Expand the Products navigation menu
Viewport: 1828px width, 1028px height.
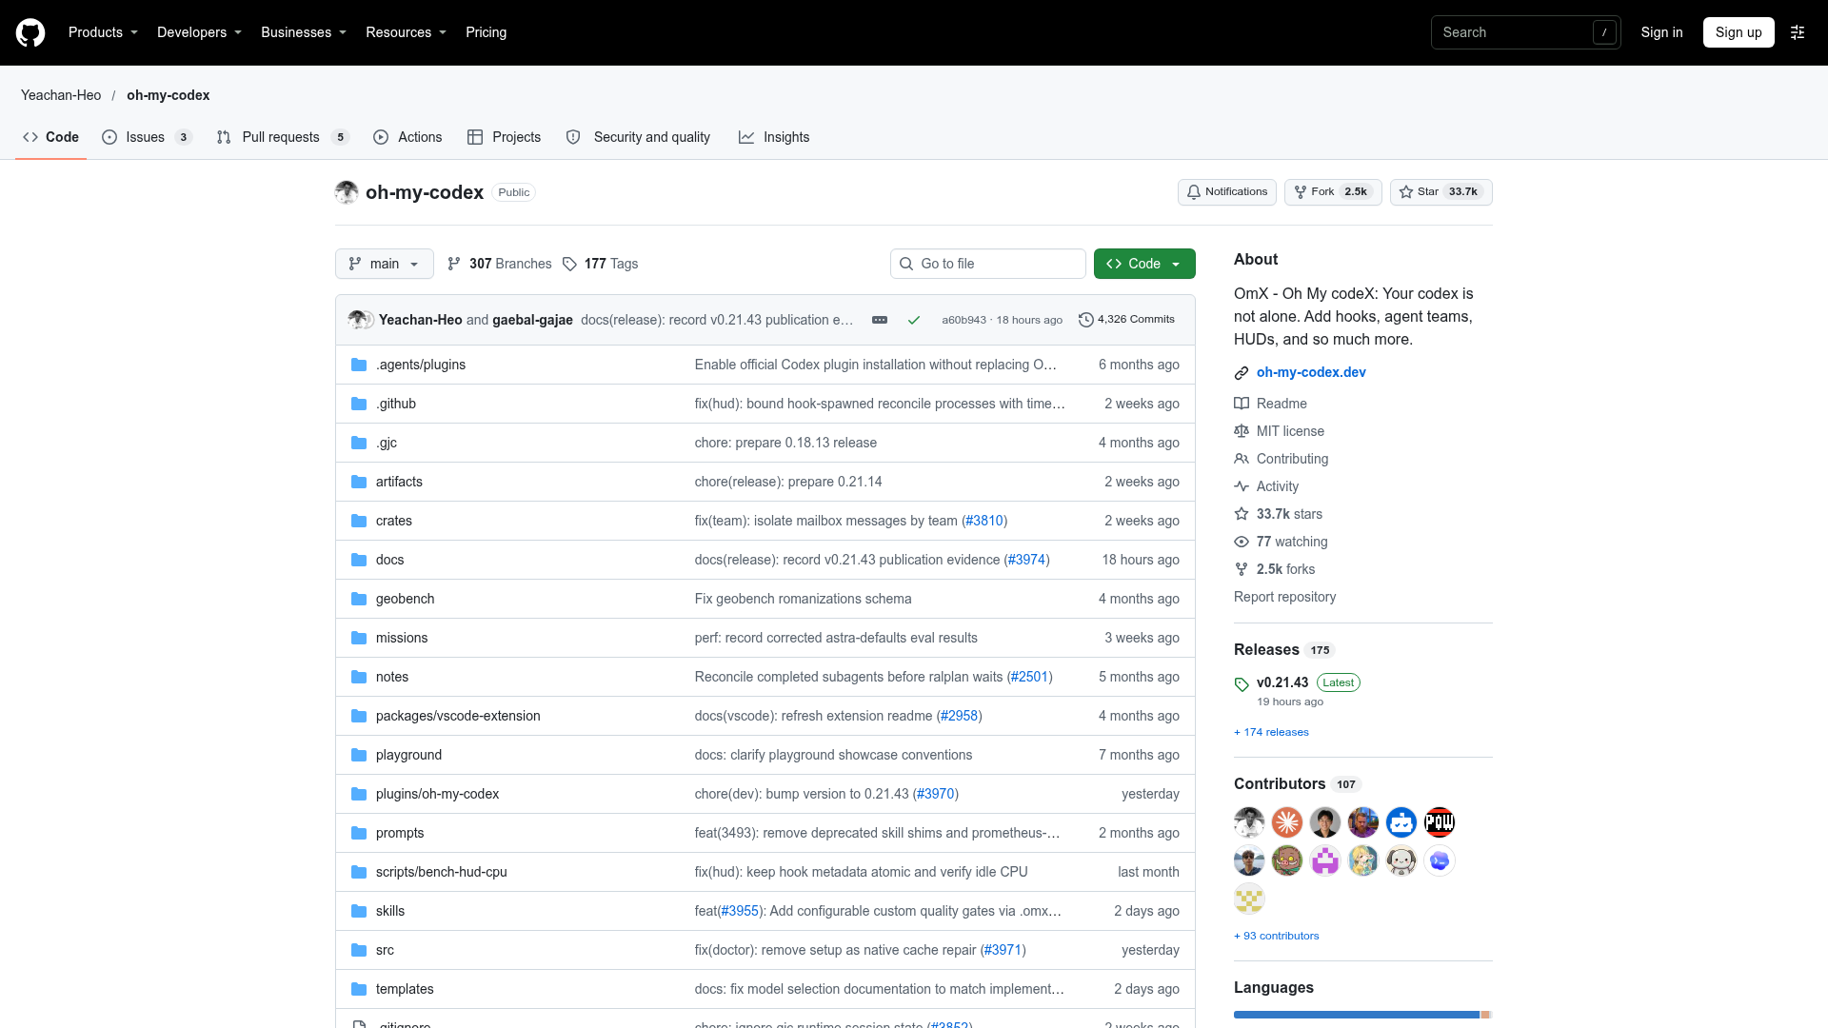pos(103,32)
